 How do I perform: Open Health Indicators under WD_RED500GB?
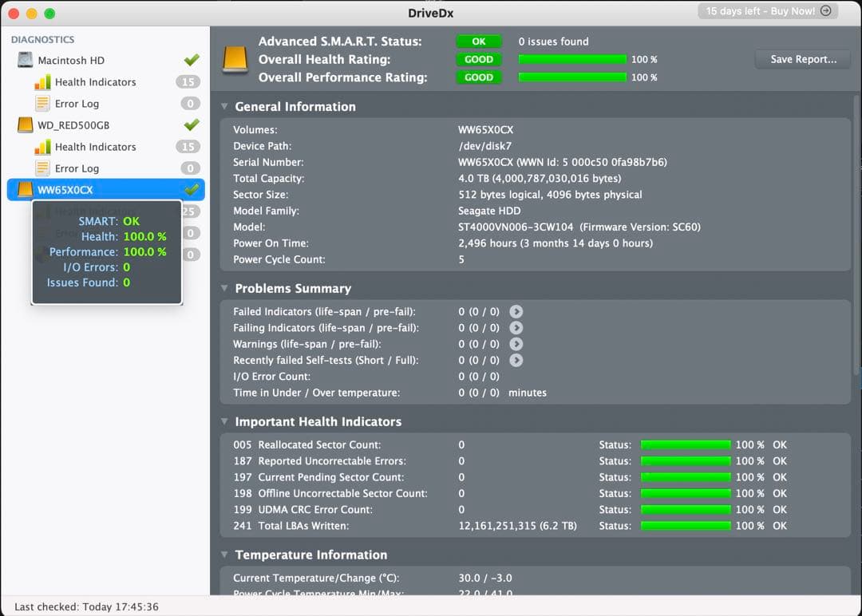click(x=95, y=147)
